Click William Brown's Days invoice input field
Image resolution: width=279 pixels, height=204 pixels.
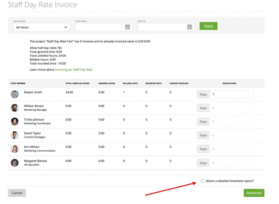(x=232, y=108)
